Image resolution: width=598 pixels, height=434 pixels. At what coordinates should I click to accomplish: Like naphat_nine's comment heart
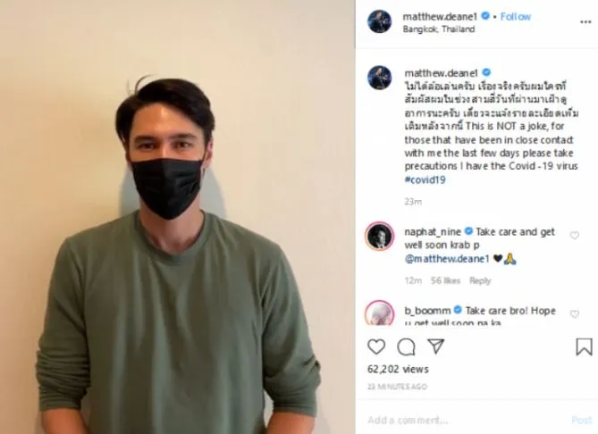coord(575,236)
